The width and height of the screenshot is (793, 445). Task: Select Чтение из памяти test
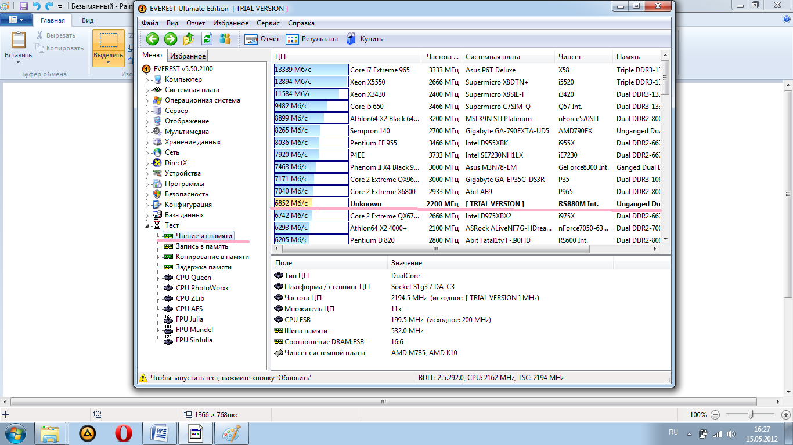[x=204, y=236]
